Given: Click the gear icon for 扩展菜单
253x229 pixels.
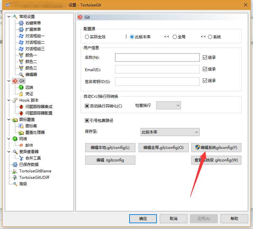Looking at the screenshot, I should [x=21, y=30].
